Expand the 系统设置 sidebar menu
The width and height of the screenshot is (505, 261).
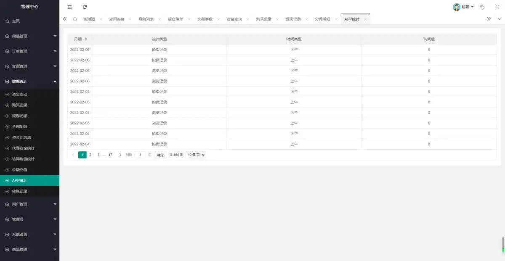[29, 235]
